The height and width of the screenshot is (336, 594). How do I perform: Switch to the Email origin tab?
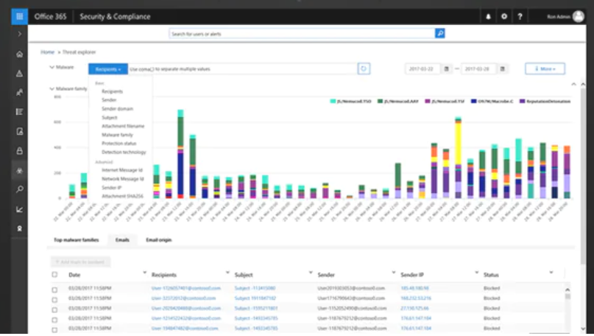159,239
